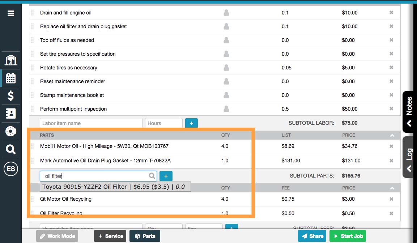Assign a technician to Perform multipoint inspection
Image resolution: width=417 pixels, height=243 pixels.
point(226,109)
